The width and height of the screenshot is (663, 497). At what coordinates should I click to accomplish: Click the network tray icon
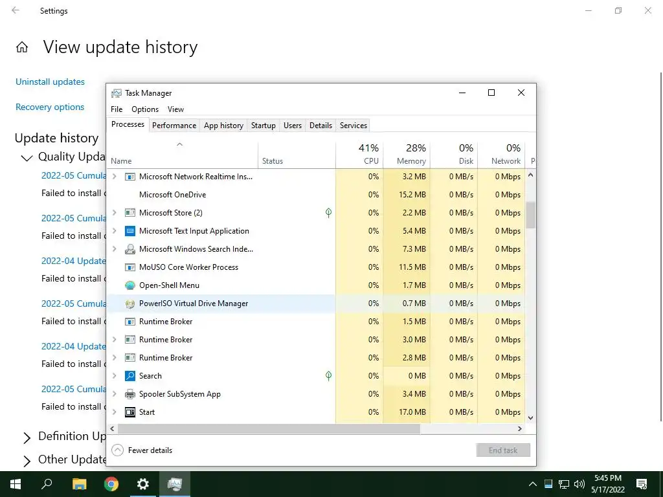pyautogui.click(x=564, y=484)
